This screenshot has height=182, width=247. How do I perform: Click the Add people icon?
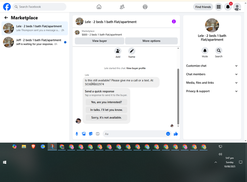tap(118, 51)
